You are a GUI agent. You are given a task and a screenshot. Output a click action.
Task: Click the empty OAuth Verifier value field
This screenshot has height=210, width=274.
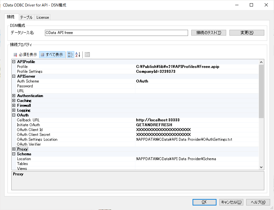point(197,144)
